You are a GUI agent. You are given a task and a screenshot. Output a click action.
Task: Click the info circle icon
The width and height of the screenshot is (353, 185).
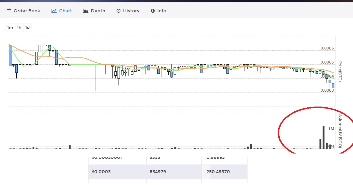[x=153, y=11]
